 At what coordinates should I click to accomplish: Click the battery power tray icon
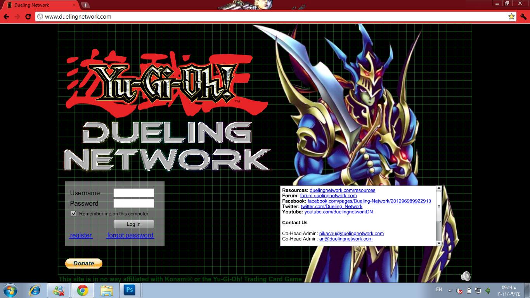click(x=469, y=290)
